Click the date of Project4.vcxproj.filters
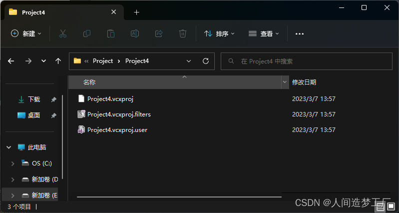The image size is (399, 213). pos(314,114)
